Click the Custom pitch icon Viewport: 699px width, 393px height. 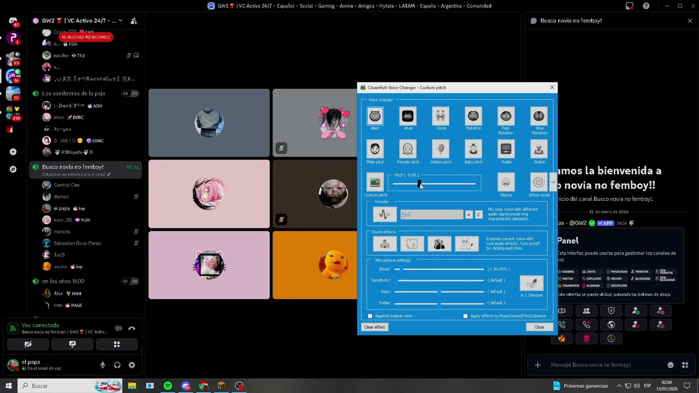coord(375,182)
